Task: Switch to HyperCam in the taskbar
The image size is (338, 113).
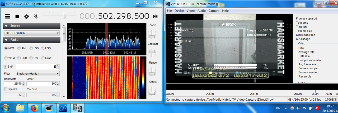Action: (x=49, y=108)
